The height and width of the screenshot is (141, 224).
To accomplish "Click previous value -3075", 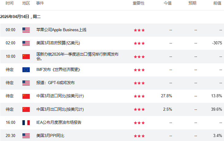I will pos(217,43).
